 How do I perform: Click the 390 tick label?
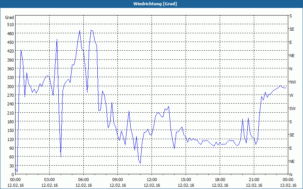[x=11, y=60]
